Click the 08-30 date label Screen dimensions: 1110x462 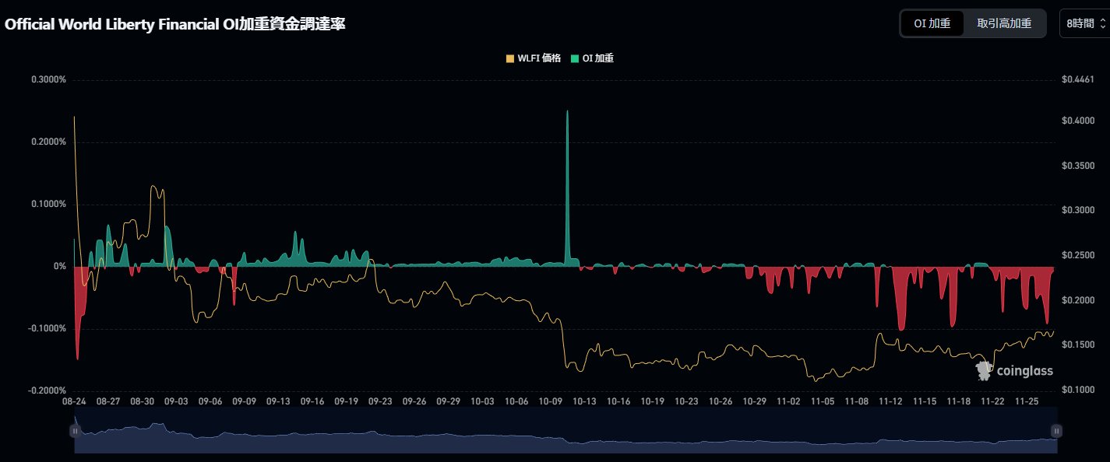143,402
